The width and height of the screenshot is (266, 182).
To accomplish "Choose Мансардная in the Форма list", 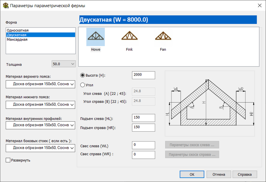I will coord(41,39).
